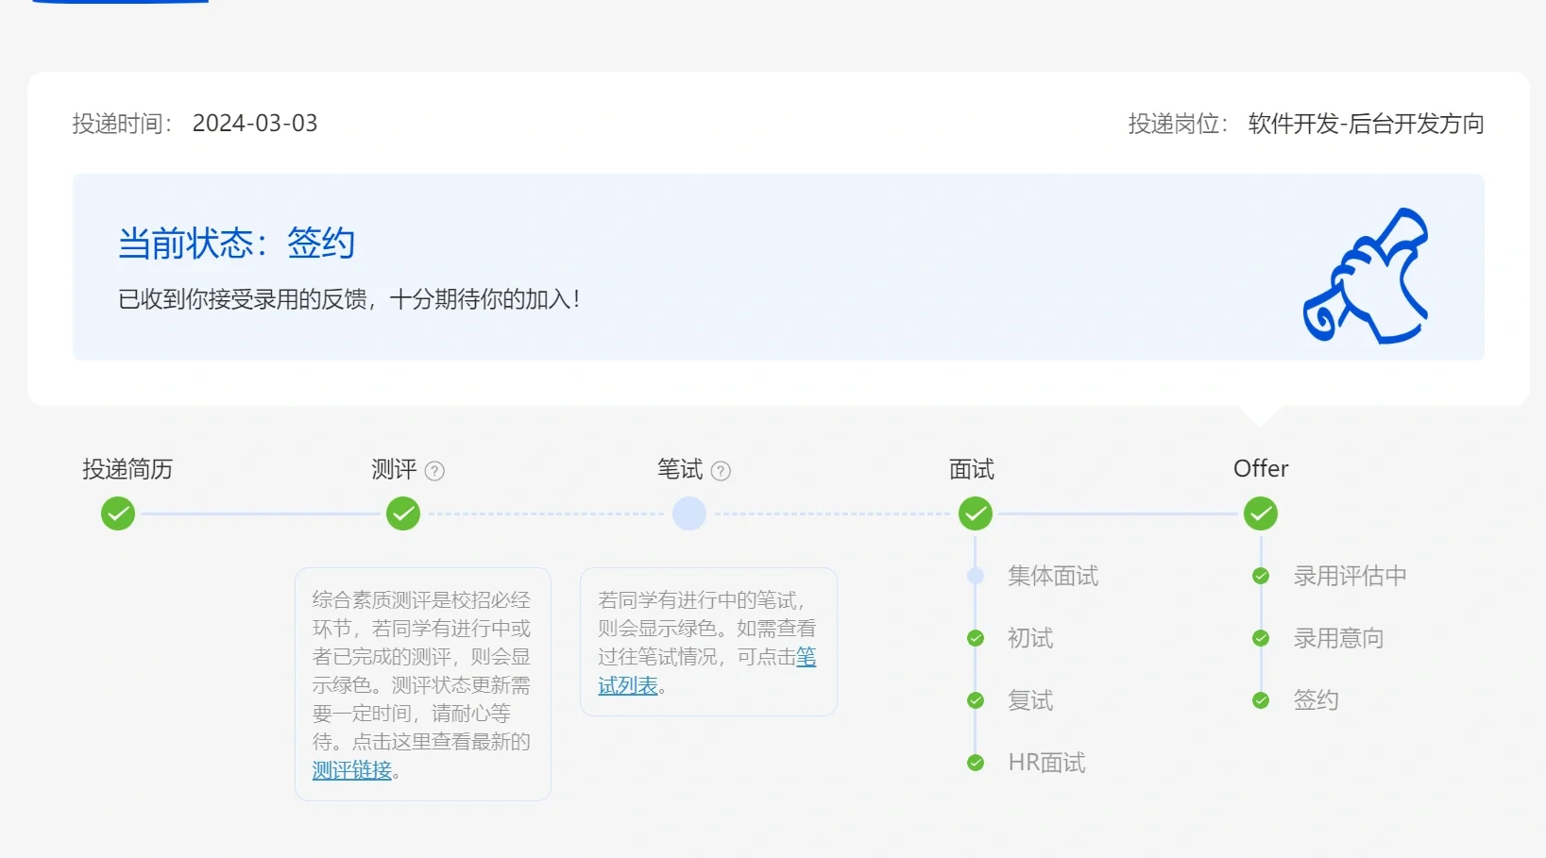Click the Offer stage label
This screenshot has width=1546, height=858.
[x=1261, y=469]
